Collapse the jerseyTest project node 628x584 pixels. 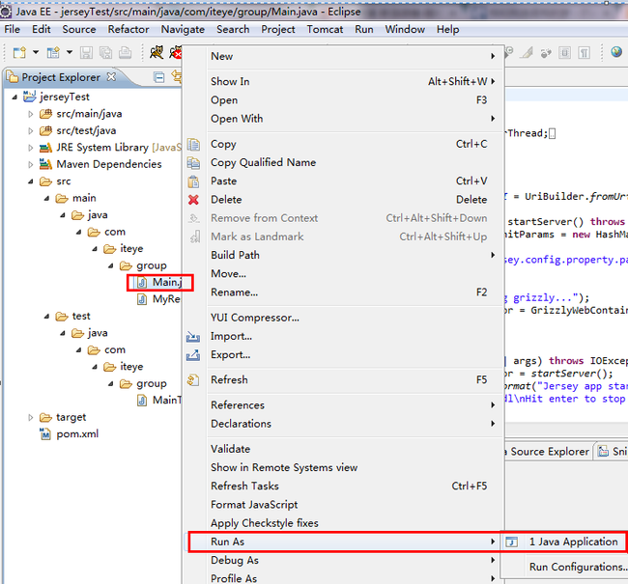[x=14, y=97]
